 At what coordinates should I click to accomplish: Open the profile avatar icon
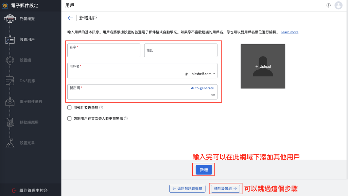click(x=338, y=5)
